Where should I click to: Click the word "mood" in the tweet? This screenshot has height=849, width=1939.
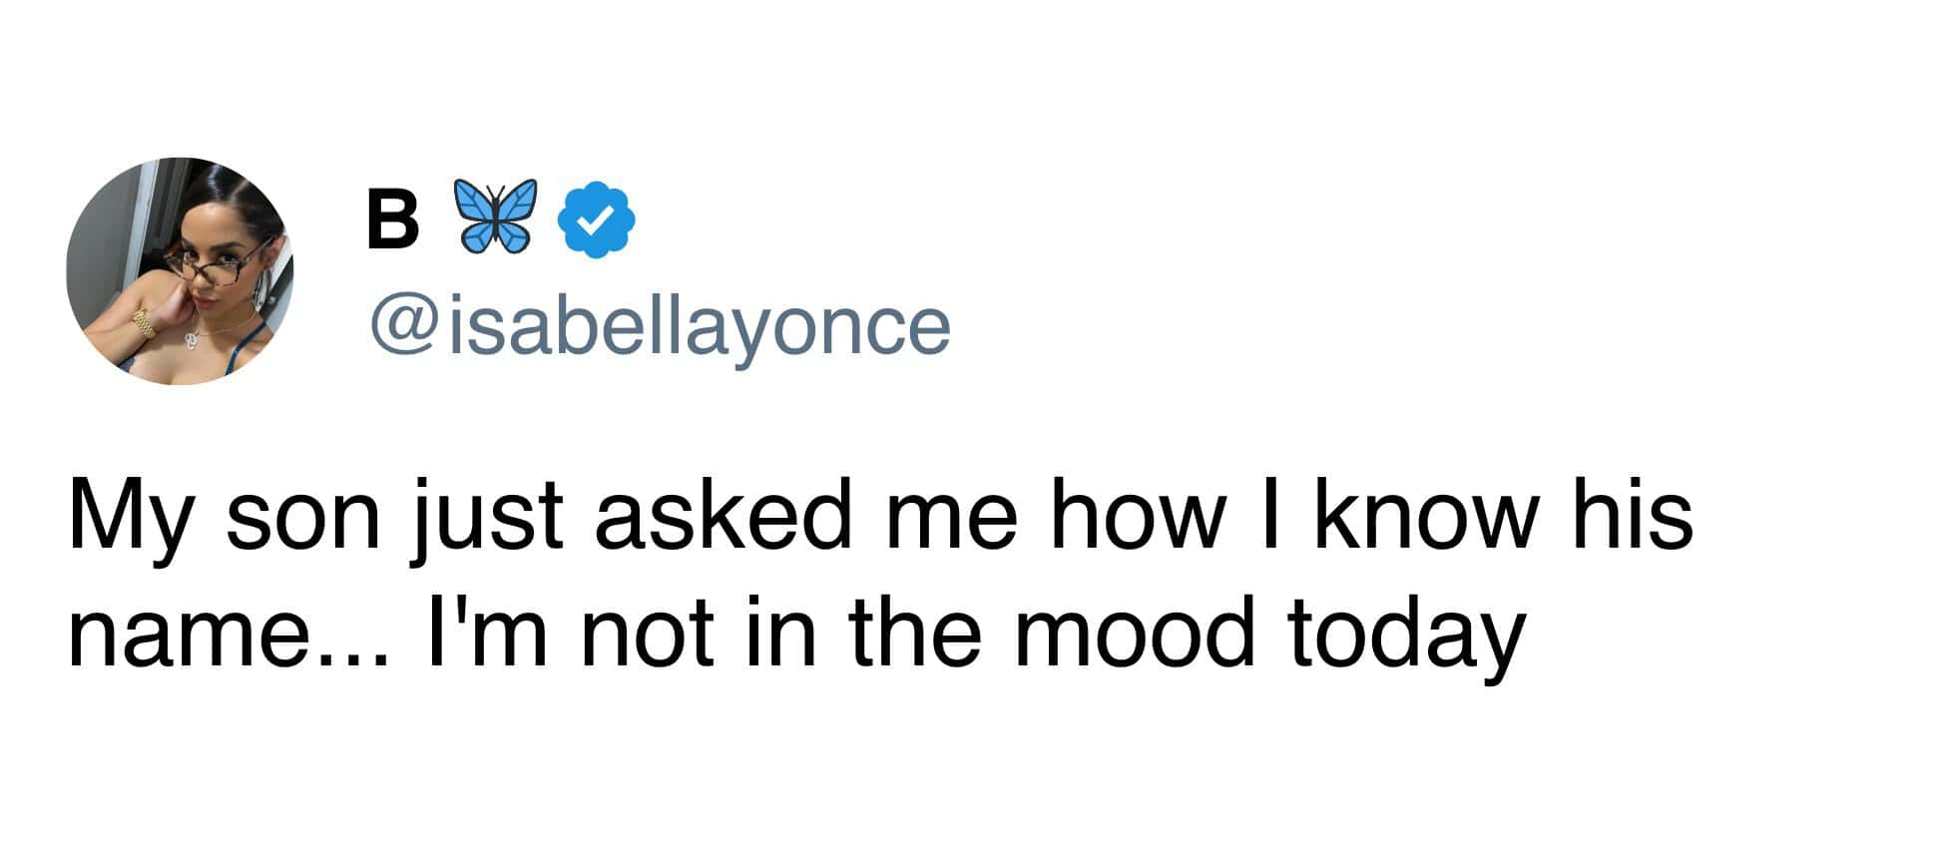click(1135, 636)
